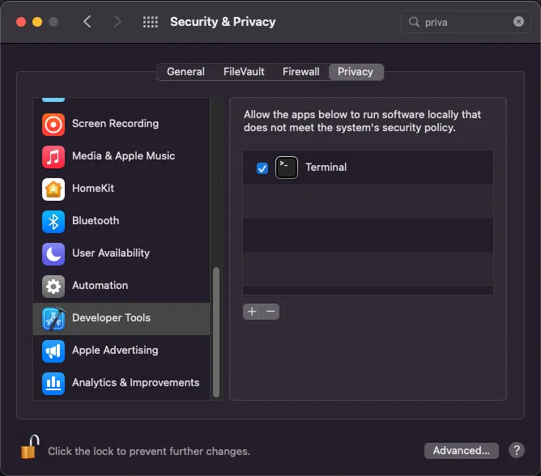Select the User Availability text

[x=111, y=253]
